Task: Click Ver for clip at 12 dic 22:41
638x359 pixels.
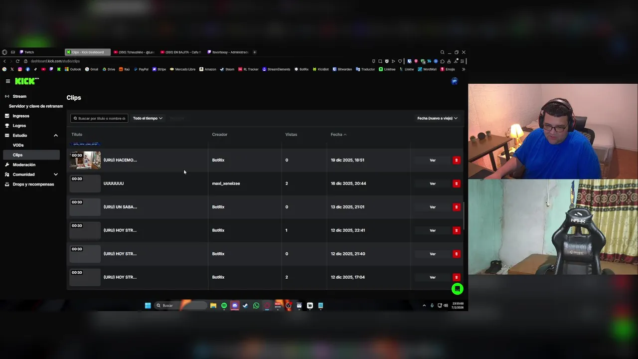Action: 433,230
